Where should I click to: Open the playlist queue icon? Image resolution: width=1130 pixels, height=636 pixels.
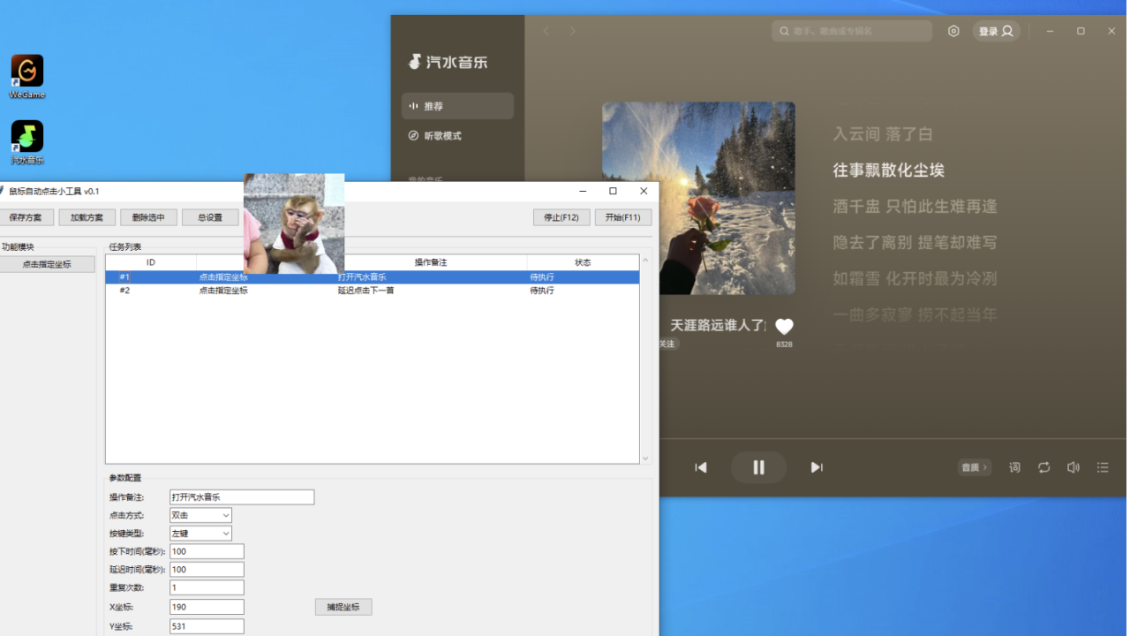(x=1103, y=467)
